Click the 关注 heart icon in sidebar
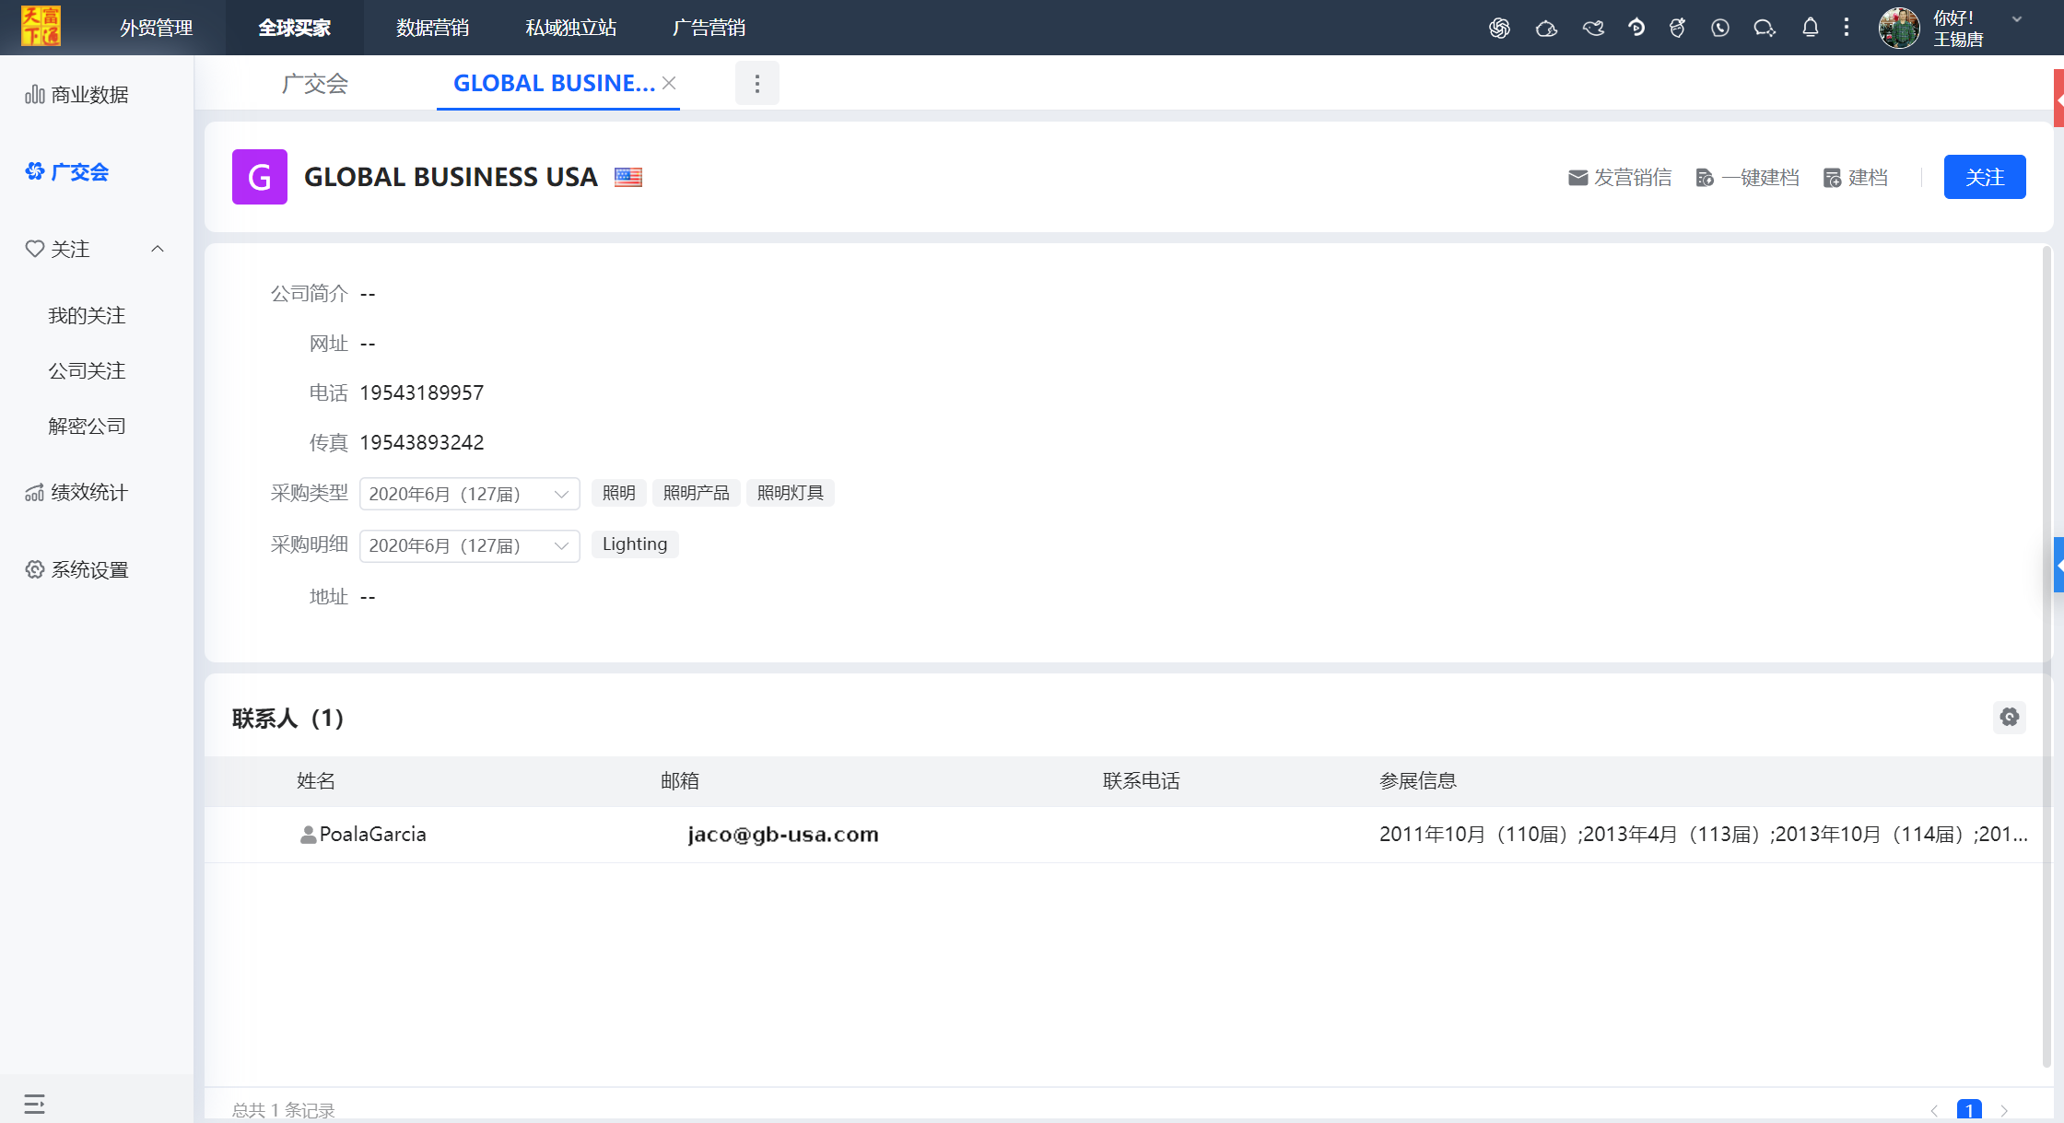Screen dimensions: 2064x1123 point(35,249)
